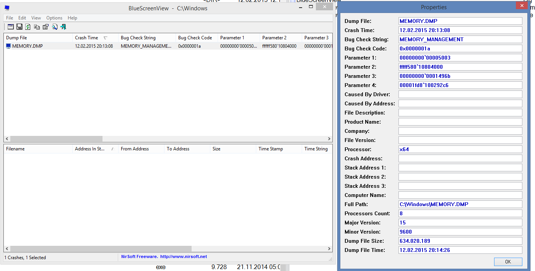Sort by the Dump File column header
The height and width of the screenshot is (271, 535).
point(38,38)
